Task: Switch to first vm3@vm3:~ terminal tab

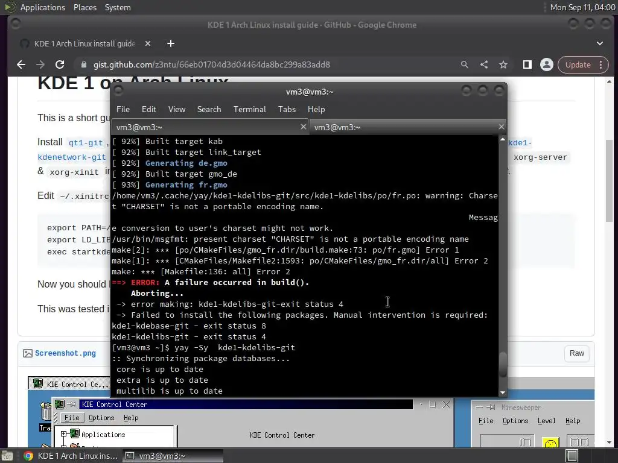Action: 211,127
